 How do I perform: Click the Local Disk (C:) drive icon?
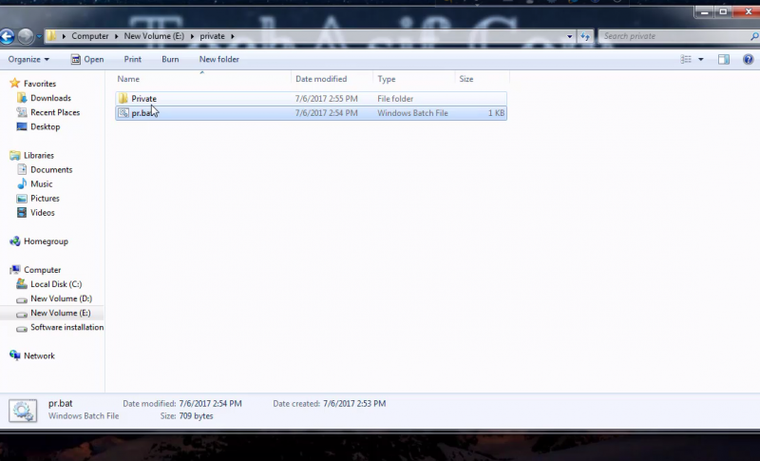pos(22,283)
